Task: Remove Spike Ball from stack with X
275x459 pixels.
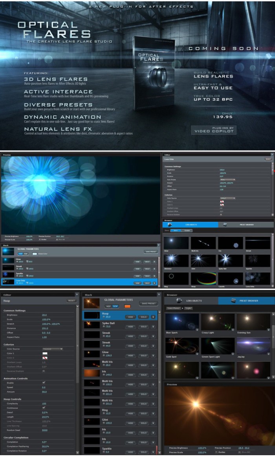Action: click(x=153, y=327)
